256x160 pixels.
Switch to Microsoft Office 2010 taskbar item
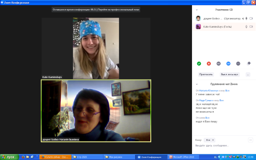click(183, 157)
